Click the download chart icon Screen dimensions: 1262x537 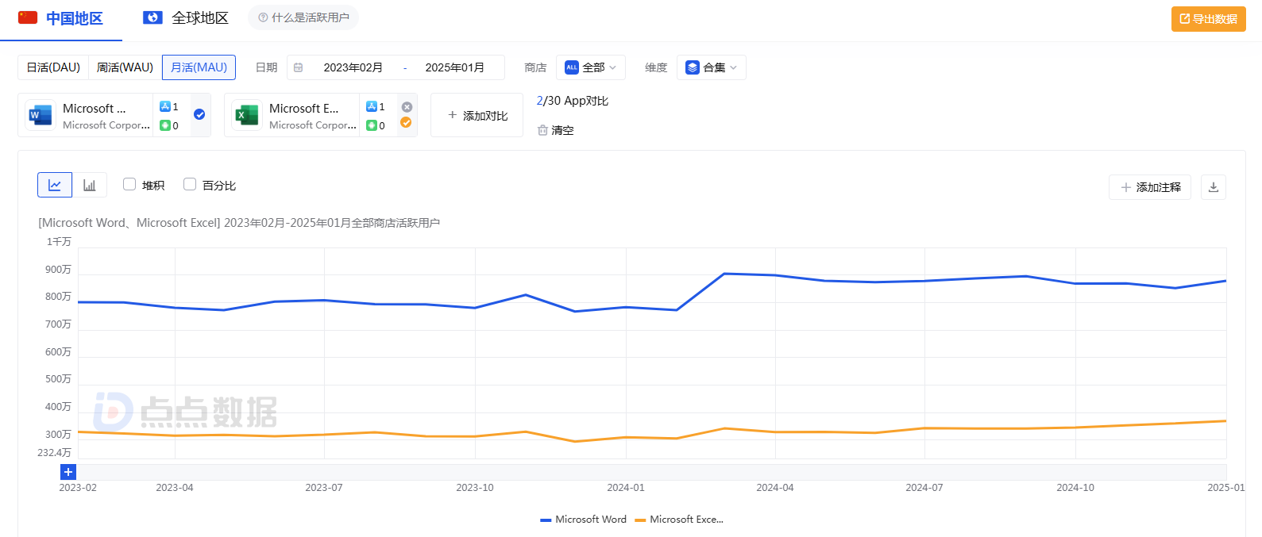point(1213,187)
